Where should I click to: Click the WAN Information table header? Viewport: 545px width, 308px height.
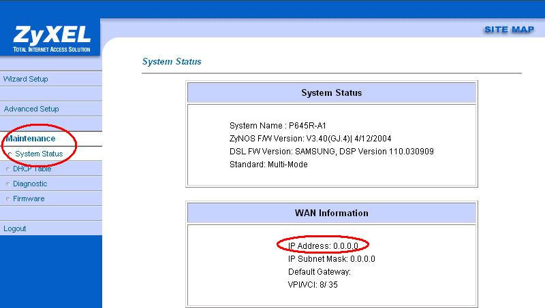coord(331,213)
